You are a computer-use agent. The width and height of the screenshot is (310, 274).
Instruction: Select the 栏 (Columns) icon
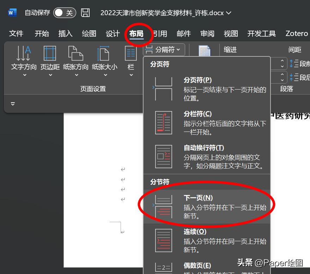(x=130, y=60)
